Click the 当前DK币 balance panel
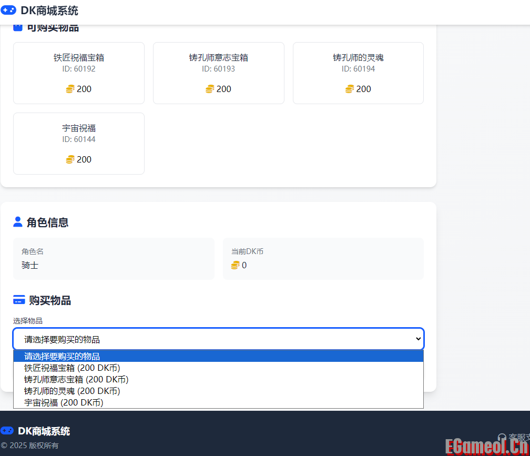The width and height of the screenshot is (530, 456). (323, 258)
